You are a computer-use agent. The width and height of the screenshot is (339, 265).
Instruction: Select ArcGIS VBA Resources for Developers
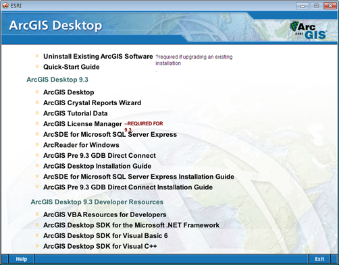[105, 214]
